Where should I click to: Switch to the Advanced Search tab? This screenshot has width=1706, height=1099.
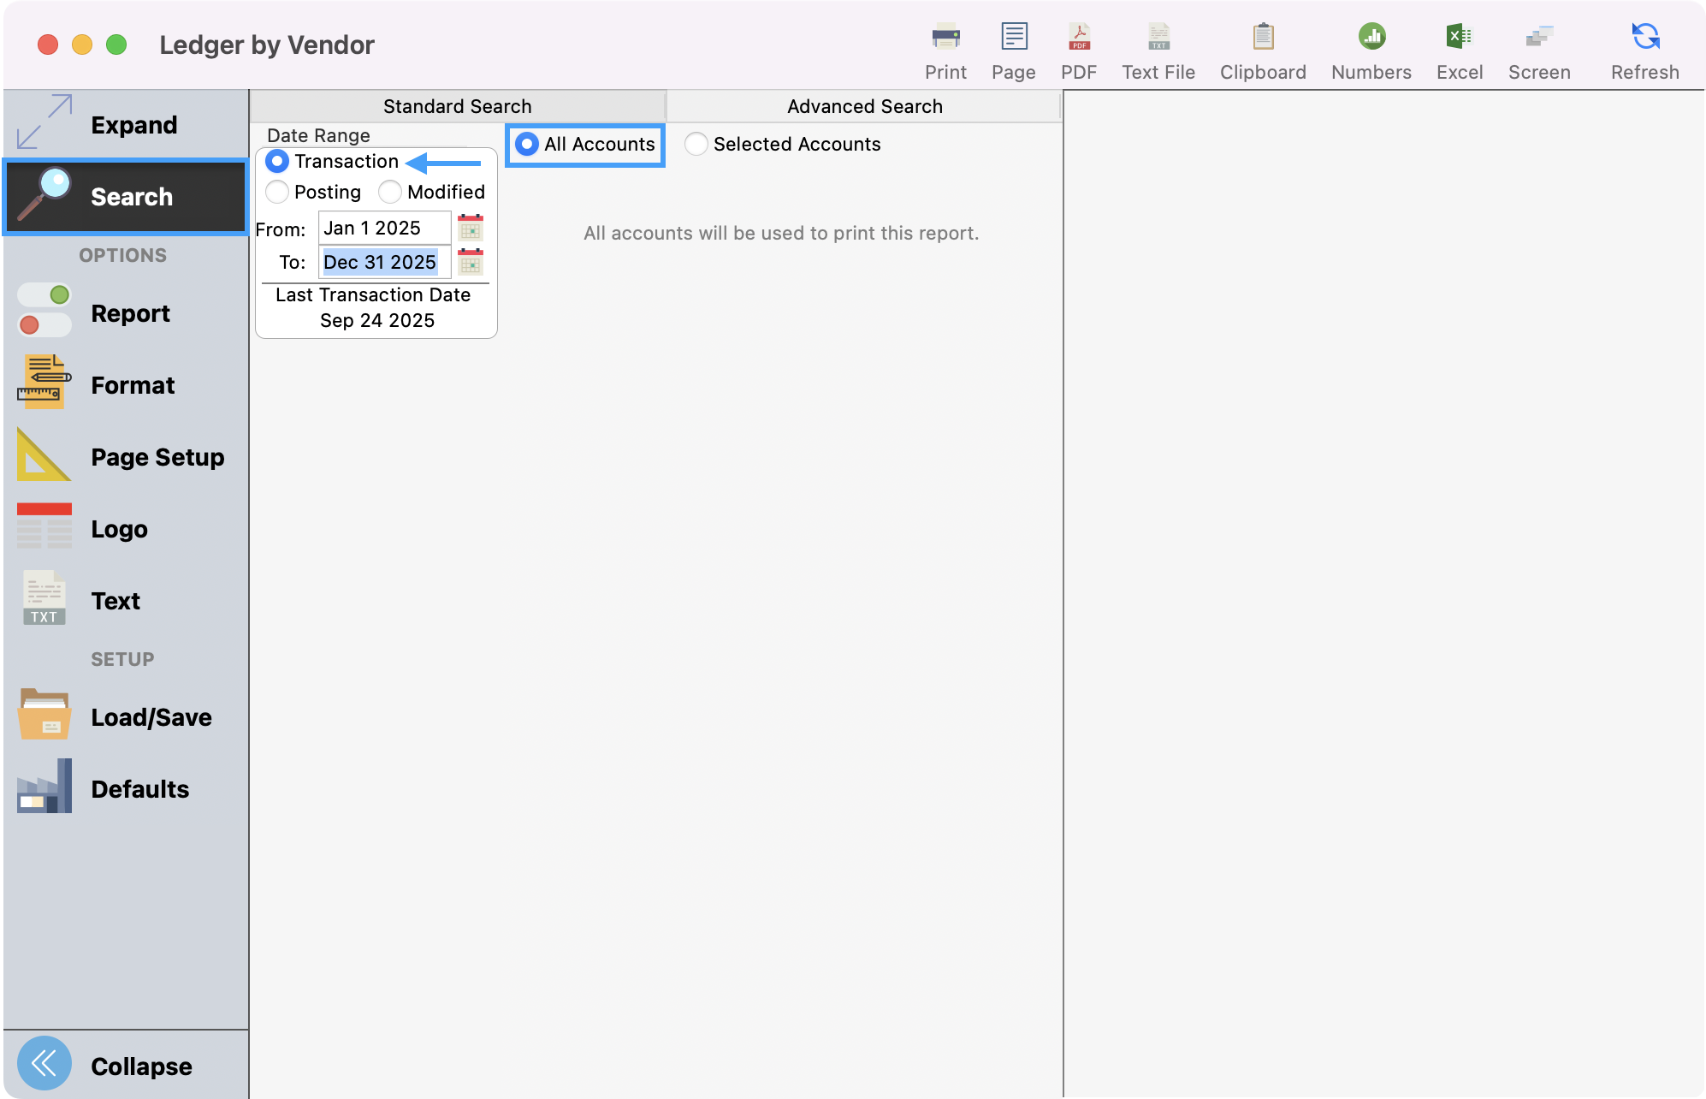point(863,105)
